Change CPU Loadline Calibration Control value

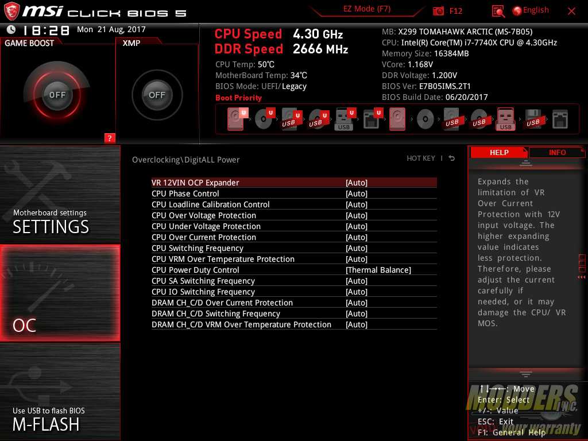(357, 204)
